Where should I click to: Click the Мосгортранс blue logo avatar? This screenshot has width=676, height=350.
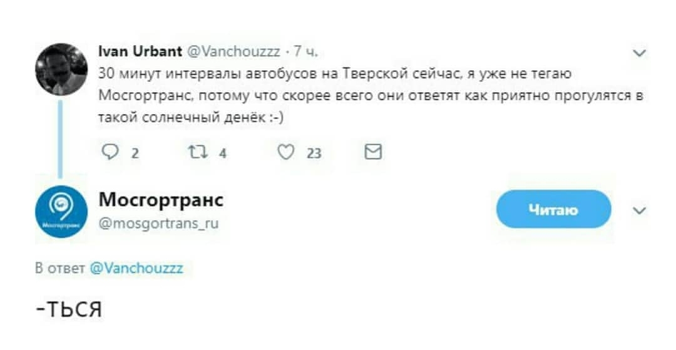pos(61,213)
